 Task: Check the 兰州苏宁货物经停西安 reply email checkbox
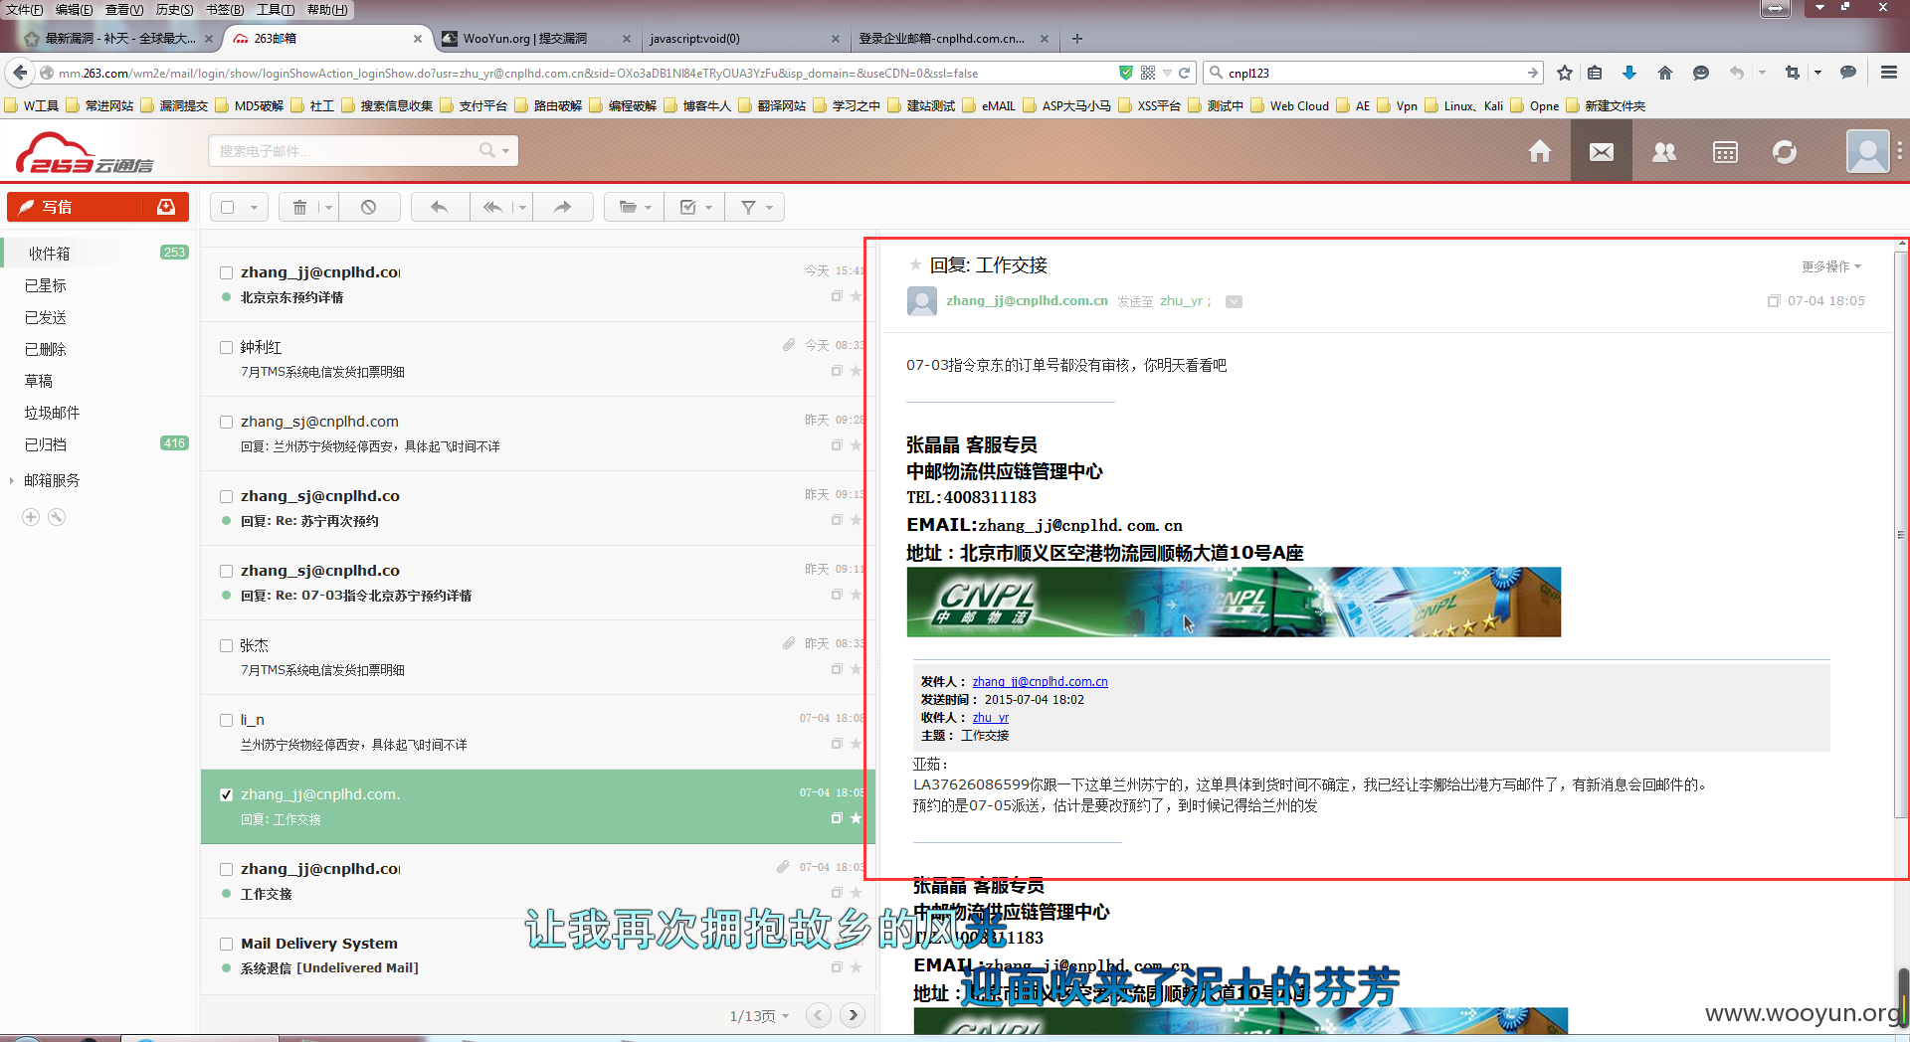[227, 422]
